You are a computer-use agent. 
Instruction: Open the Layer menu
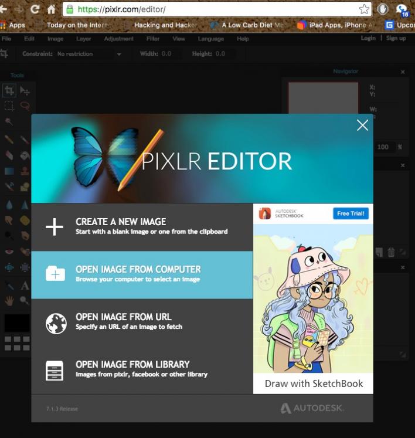pos(83,39)
